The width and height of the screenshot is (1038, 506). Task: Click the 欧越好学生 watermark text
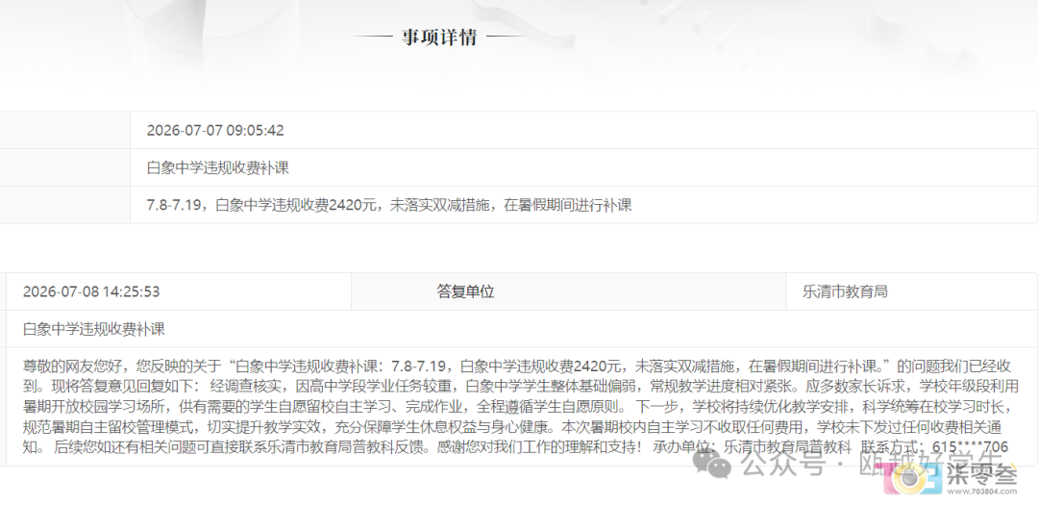tap(931, 463)
